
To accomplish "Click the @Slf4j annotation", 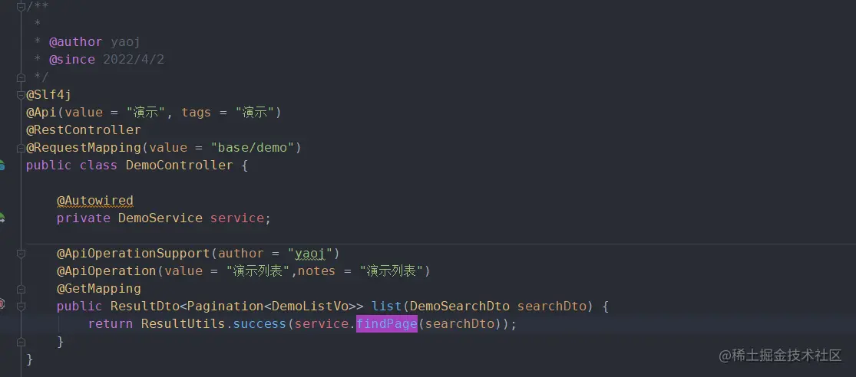I will coord(48,95).
